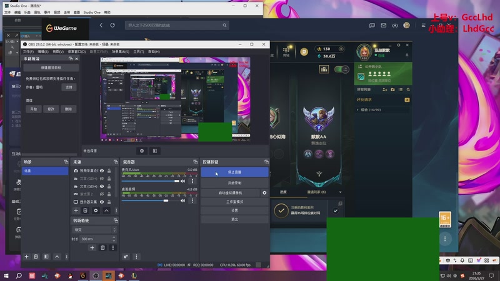The image size is (500, 281).
Task: Search friends in League friends list
Action: [x=408, y=89]
